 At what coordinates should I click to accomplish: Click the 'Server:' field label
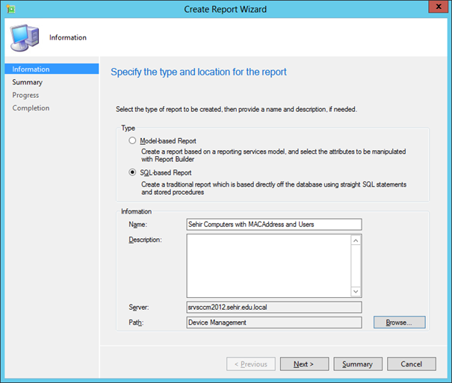pos(139,308)
